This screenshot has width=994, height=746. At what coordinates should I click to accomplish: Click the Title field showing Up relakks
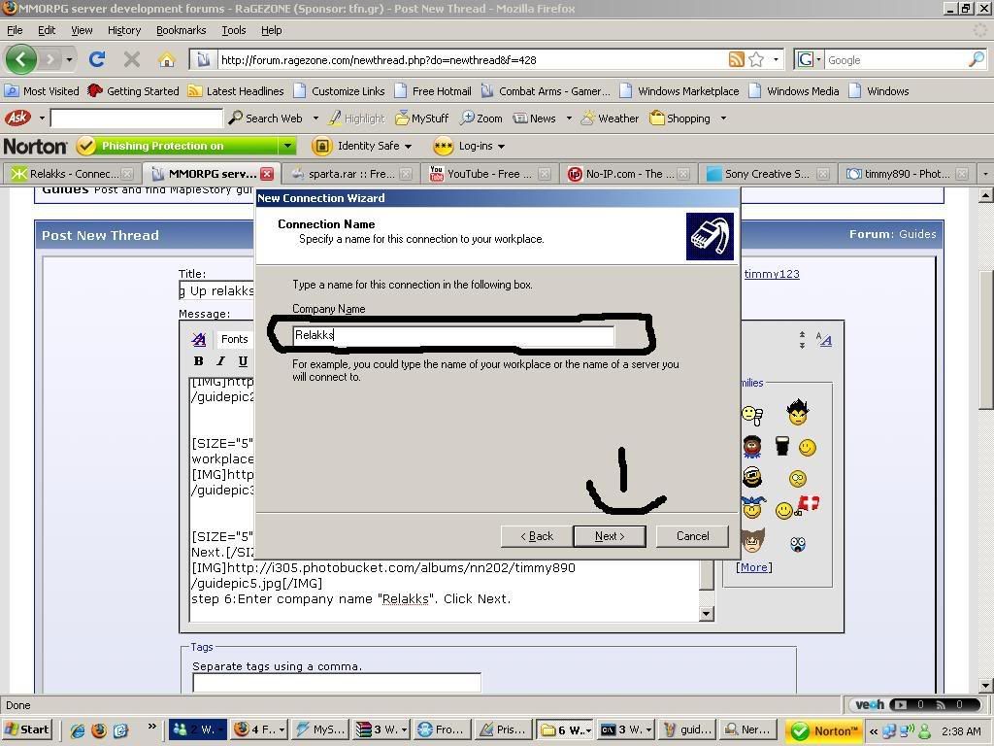[x=216, y=290]
